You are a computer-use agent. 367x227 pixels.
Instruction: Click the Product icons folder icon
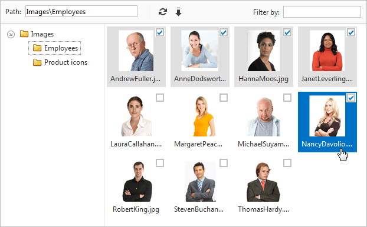pyautogui.click(x=37, y=62)
